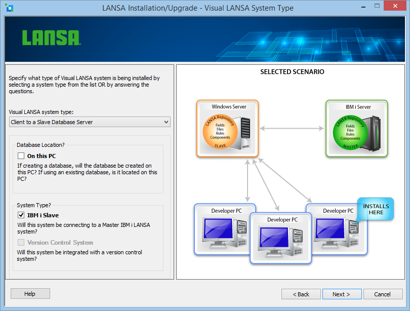Screen dimensions: 410x311
Task: Proceed with the Next > button
Action: [x=342, y=294]
